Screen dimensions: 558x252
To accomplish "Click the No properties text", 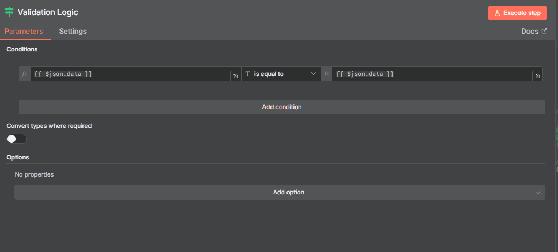I will [x=34, y=174].
